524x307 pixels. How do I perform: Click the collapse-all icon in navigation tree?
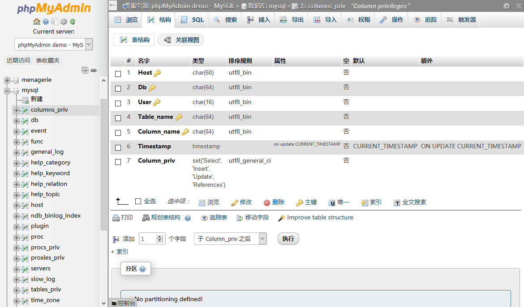(85, 70)
